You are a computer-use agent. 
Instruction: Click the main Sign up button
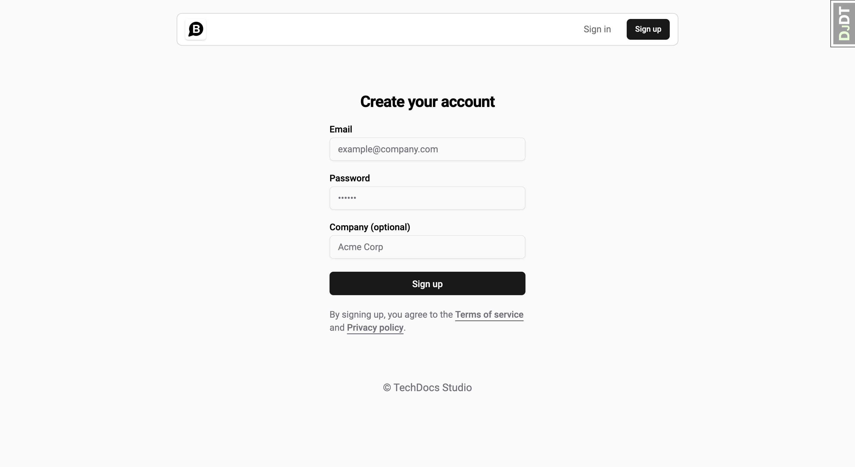427,283
